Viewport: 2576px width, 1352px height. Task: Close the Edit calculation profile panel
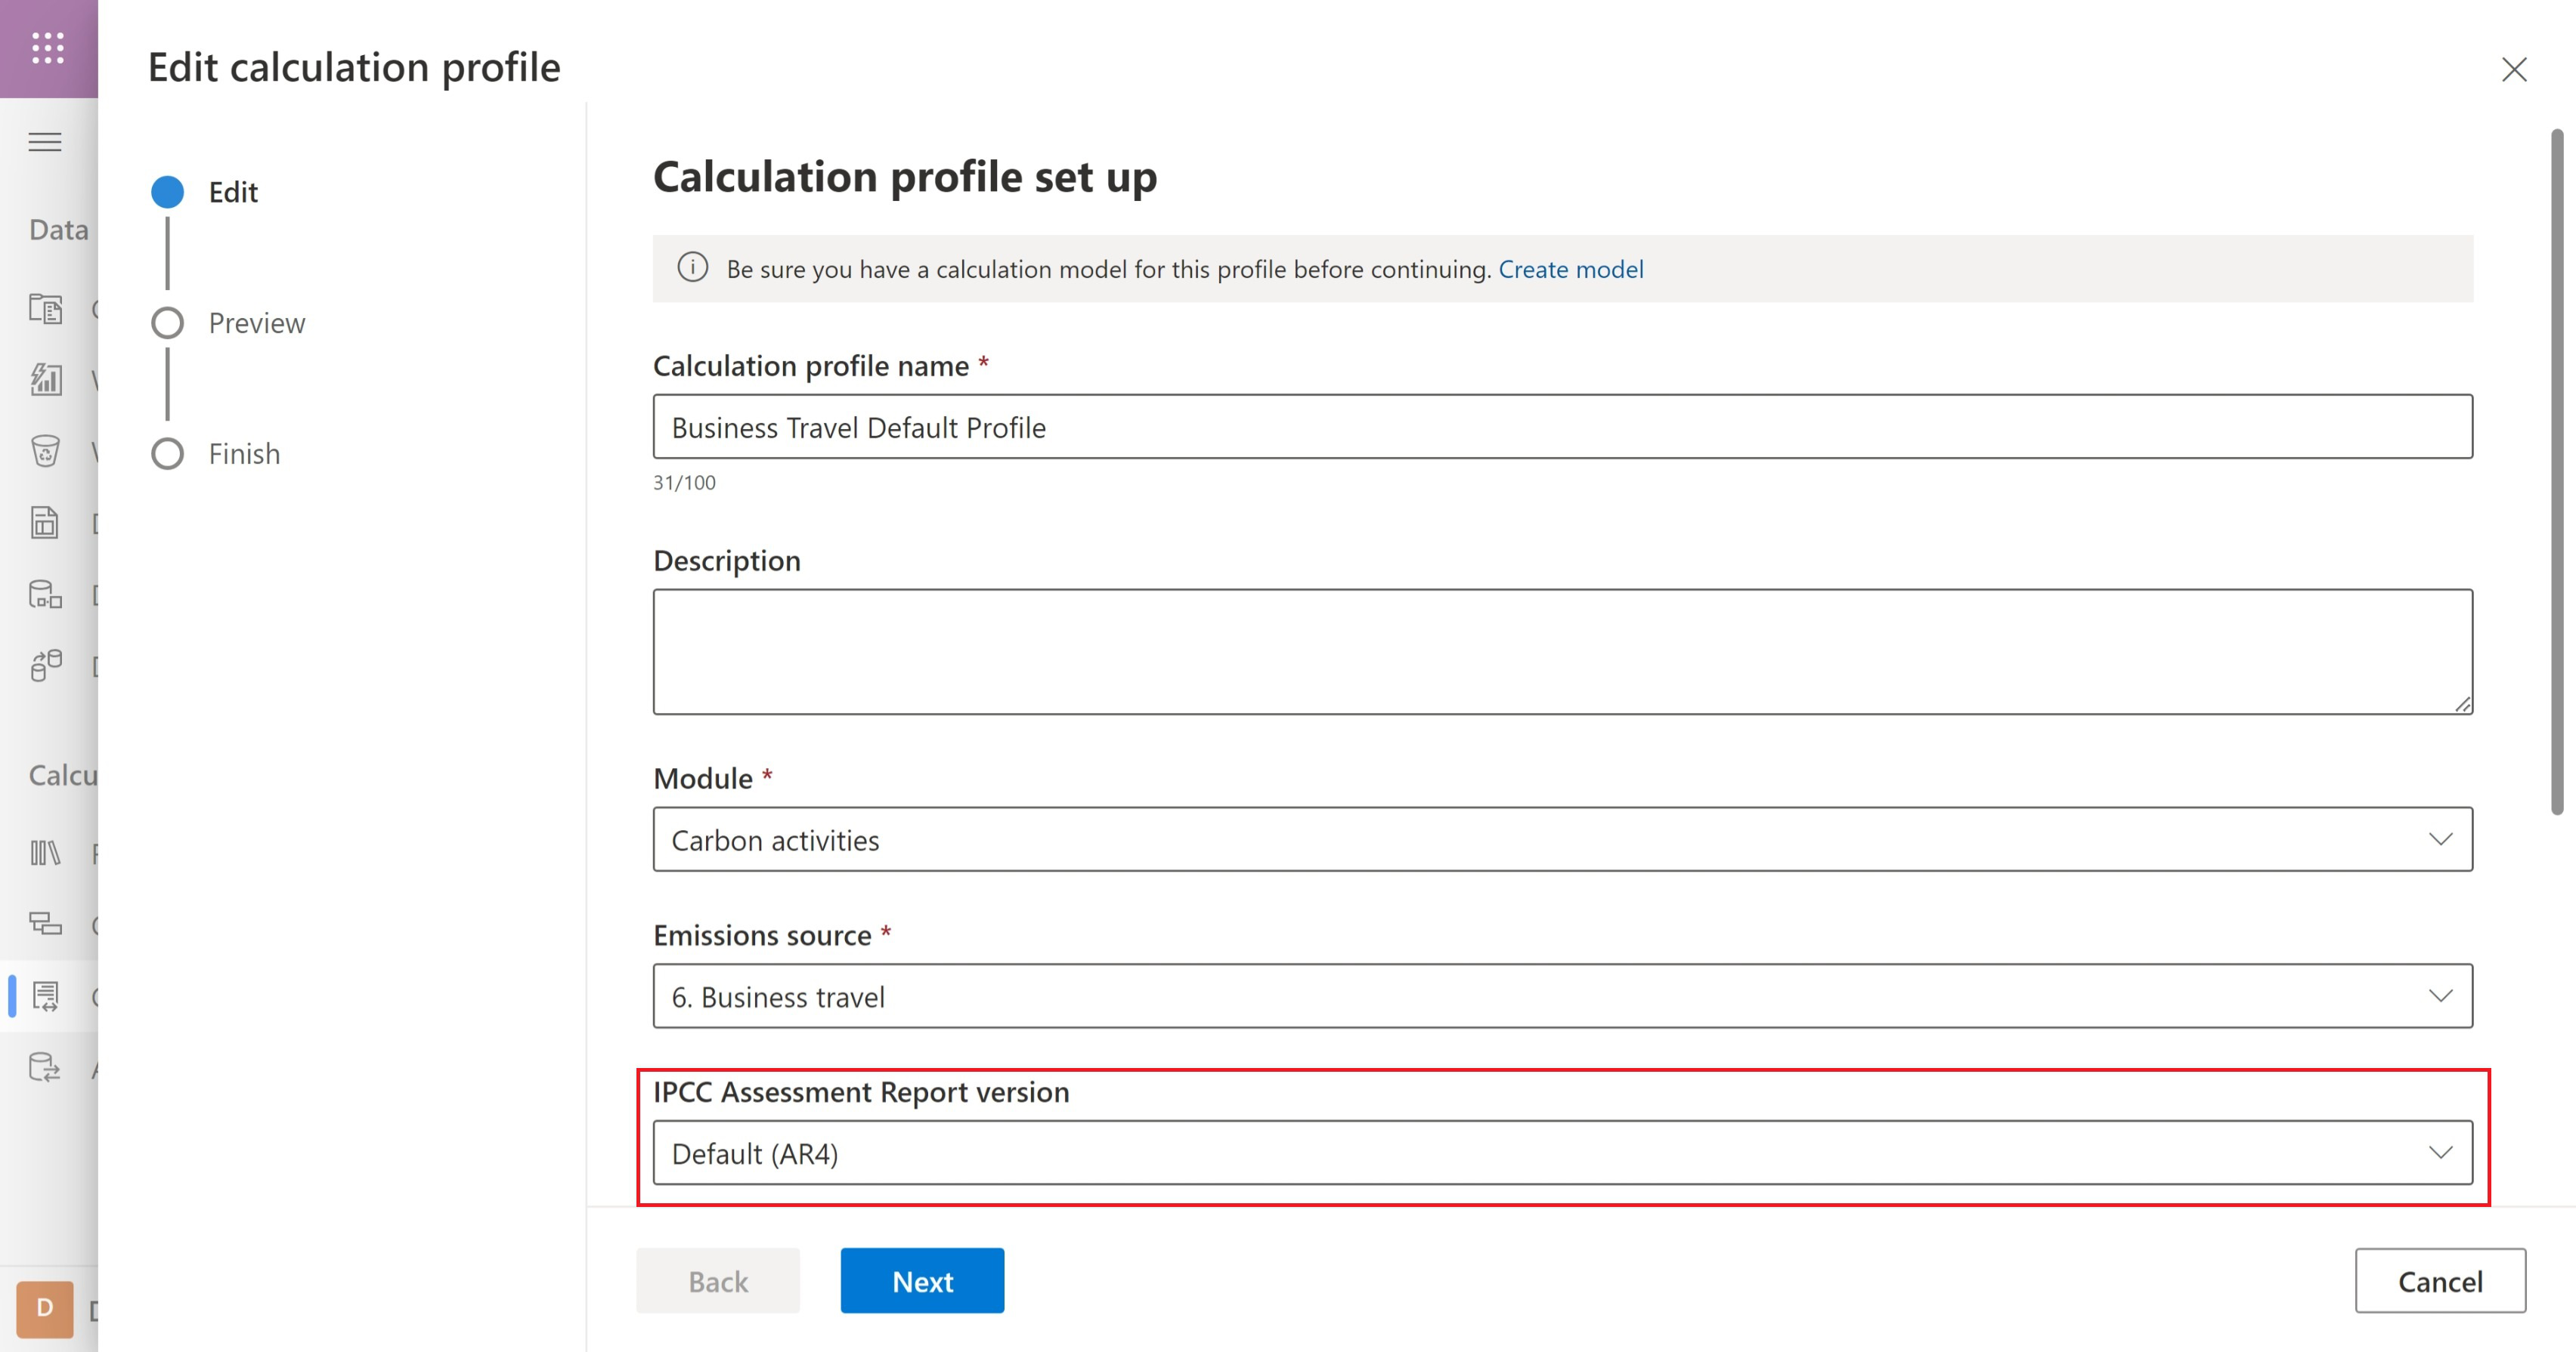pyautogui.click(x=2513, y=70)
